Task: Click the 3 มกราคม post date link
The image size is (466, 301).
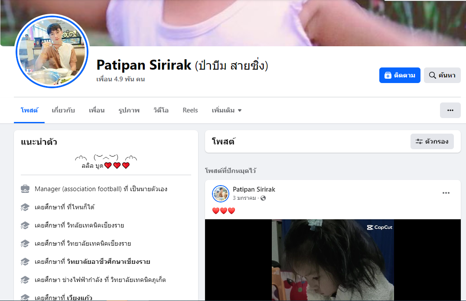Action: coord(244,198)
